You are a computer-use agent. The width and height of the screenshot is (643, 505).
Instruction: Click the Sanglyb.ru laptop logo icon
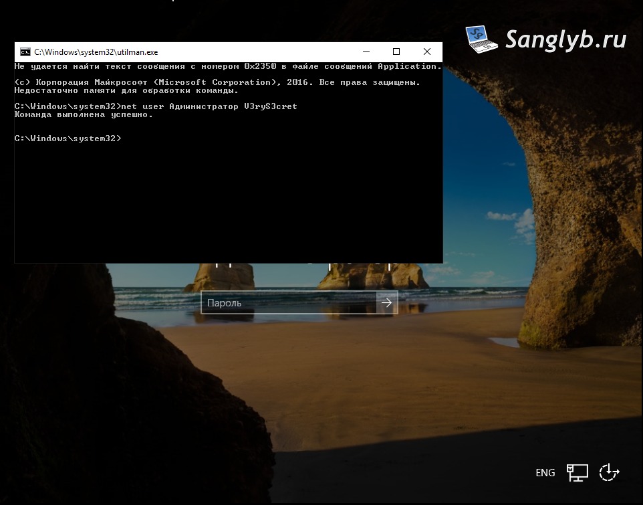481,39
